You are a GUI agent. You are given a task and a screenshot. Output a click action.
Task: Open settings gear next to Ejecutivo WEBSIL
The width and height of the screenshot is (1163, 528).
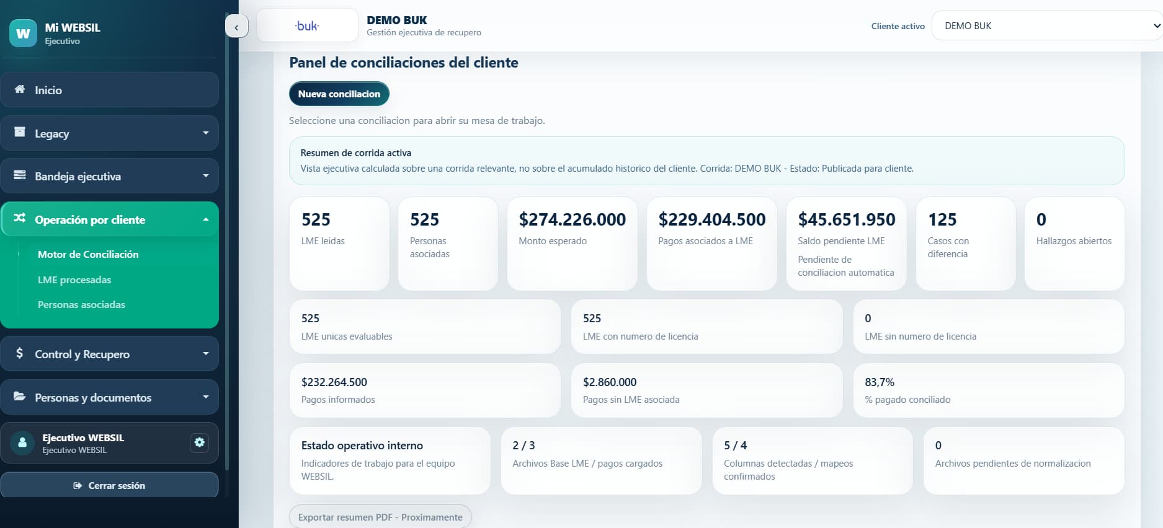pyautogui.click(x=199, y=442)
